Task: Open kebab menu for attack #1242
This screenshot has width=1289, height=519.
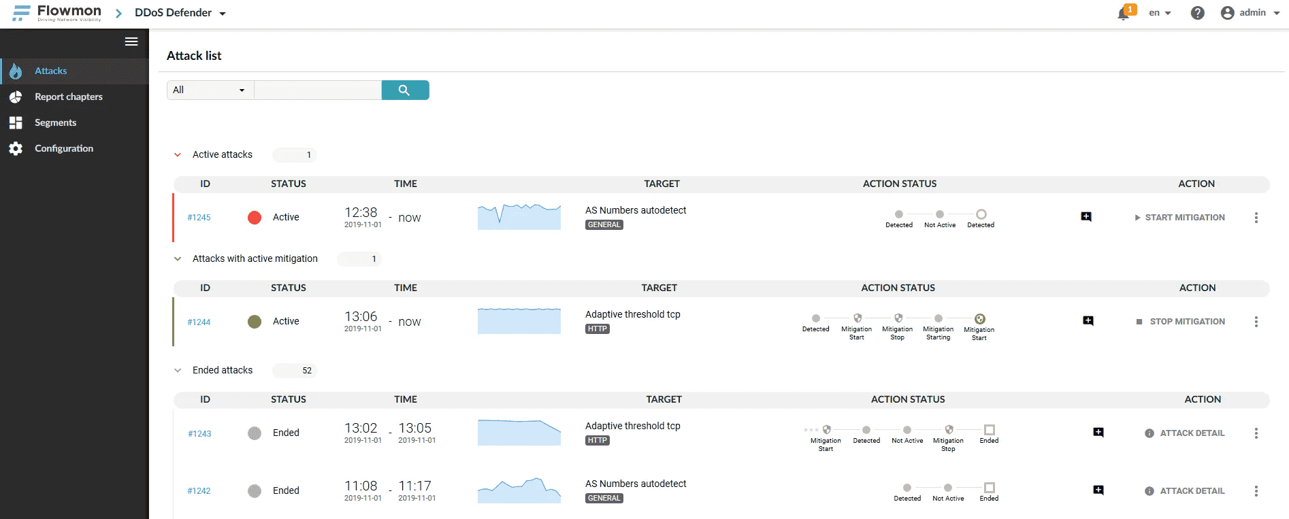Action: point(1256,491)
